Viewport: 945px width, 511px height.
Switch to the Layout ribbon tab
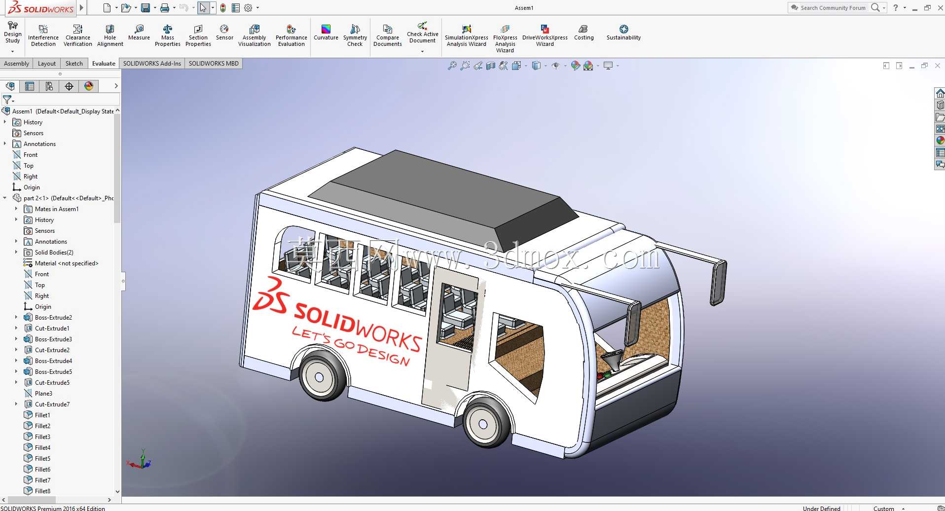coord(47,64)
